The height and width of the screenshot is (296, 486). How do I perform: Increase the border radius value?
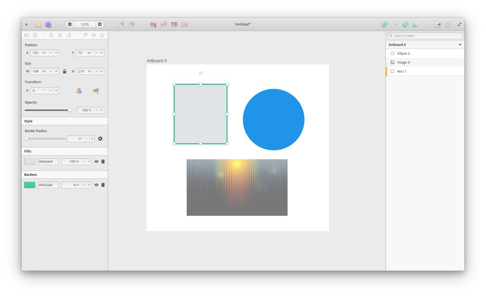[92, 139]
